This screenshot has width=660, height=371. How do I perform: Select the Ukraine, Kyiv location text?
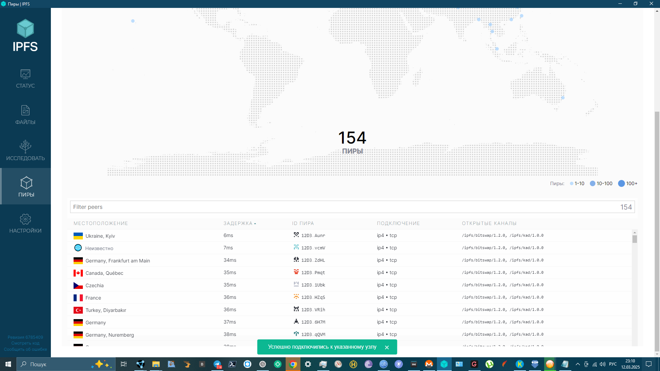100,236
